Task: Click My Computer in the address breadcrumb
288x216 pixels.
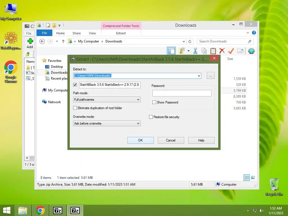Action: coord(89,41)
